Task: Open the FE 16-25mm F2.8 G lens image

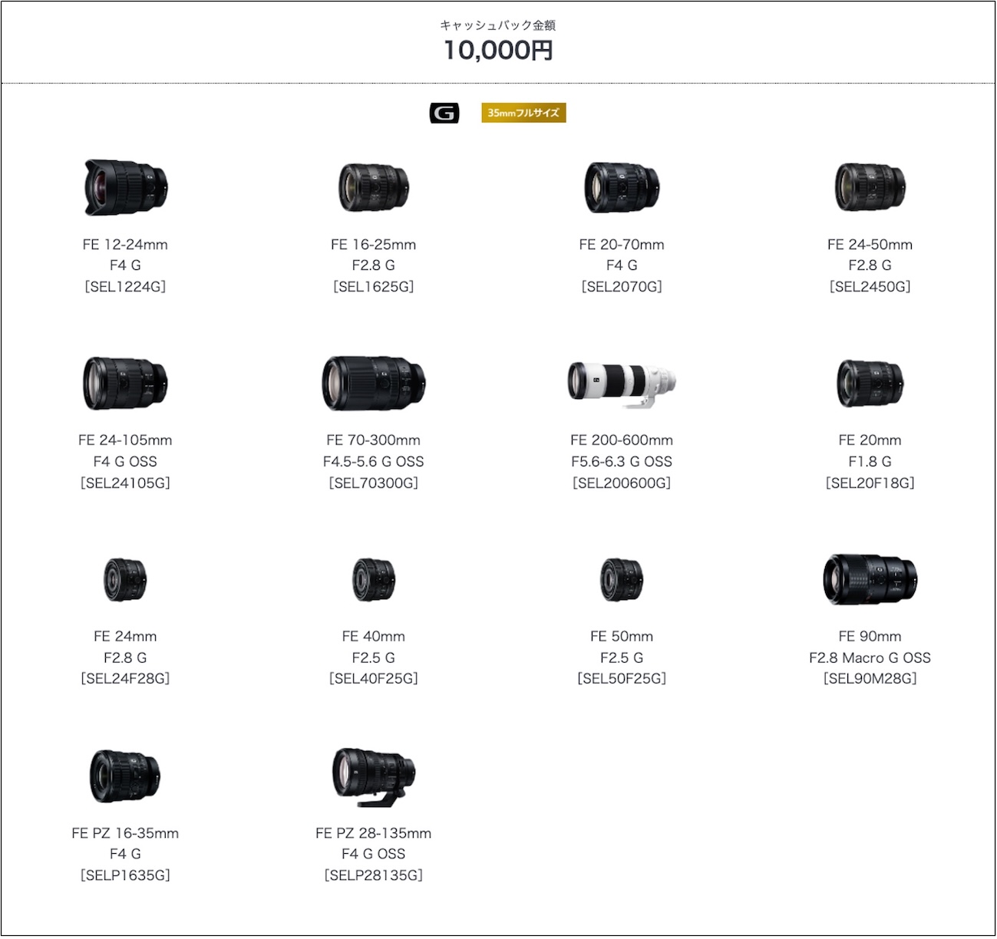Action: [374, 188]
